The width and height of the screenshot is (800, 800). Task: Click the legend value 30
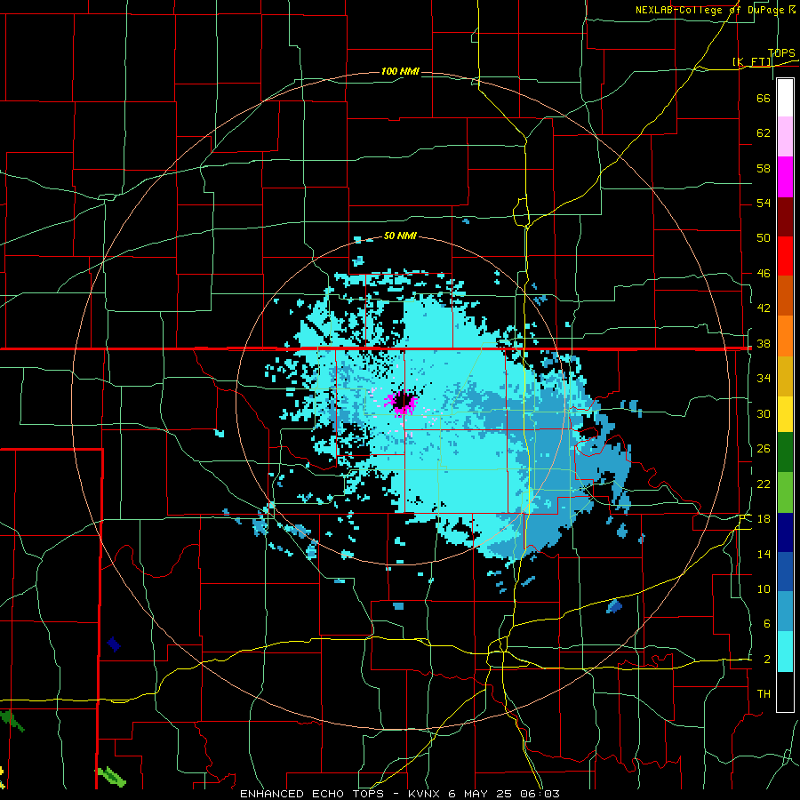coord(764,413)
